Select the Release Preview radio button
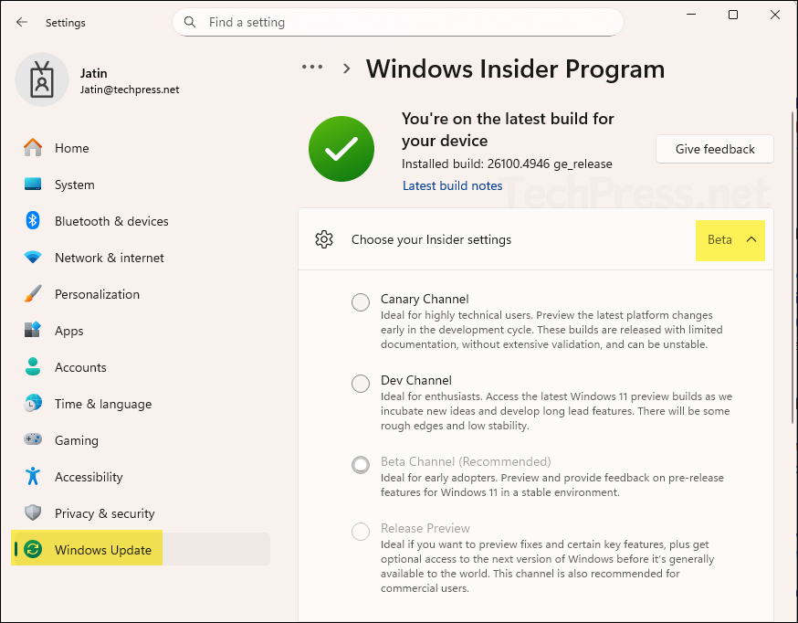This screenshot has width=798, height=623. (361, 532)
